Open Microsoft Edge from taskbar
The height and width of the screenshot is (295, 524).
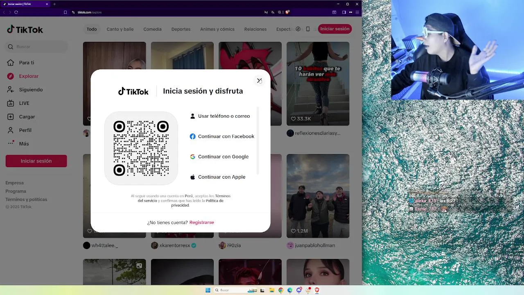(x=290, y=290)
